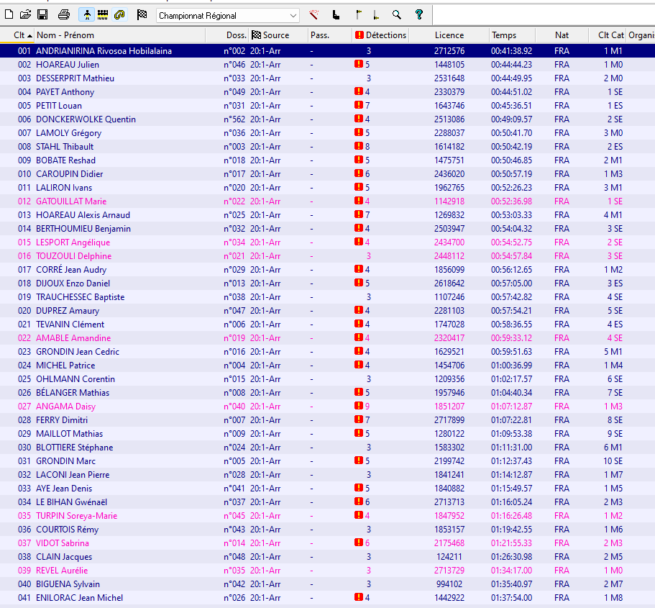This screenshot has height=608, width=655.
Task: Sort by Nom - Prénom column header
Action: [x=120, y=35]
